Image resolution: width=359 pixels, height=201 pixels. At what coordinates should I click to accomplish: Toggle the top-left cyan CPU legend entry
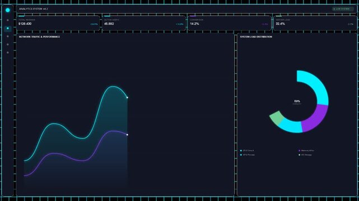[x=247, y=151]
